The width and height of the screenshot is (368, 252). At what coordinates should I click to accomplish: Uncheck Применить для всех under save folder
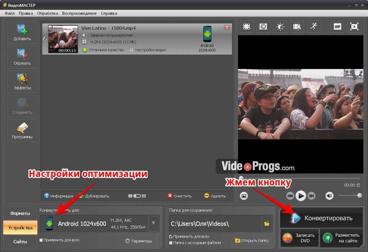[x=171, y=237]
